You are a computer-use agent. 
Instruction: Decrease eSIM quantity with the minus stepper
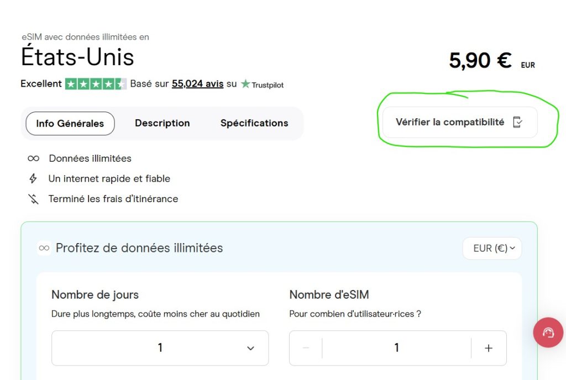click(x=305, y=348)
